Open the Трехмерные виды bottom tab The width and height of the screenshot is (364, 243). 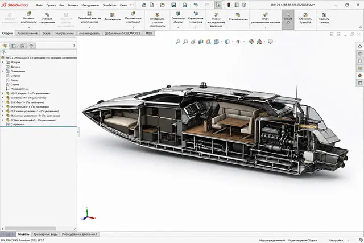pos(45,234)
